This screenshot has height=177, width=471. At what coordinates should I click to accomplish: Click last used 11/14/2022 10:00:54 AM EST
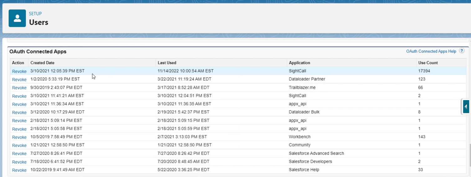point(186,71)
